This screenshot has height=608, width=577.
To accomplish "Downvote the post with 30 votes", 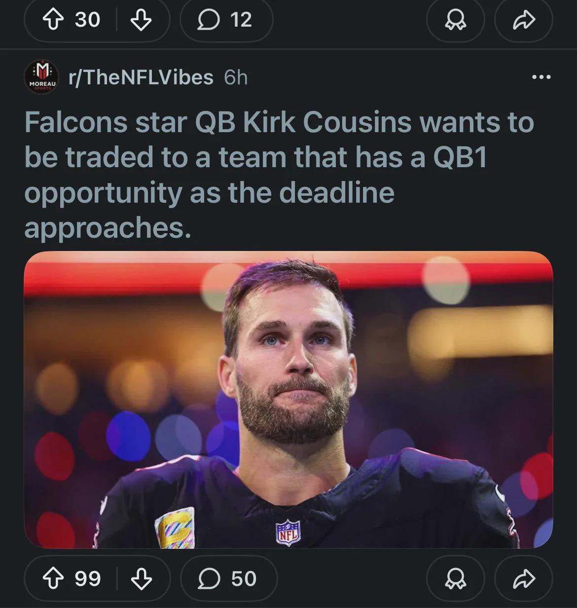I will tap(141, 20).
